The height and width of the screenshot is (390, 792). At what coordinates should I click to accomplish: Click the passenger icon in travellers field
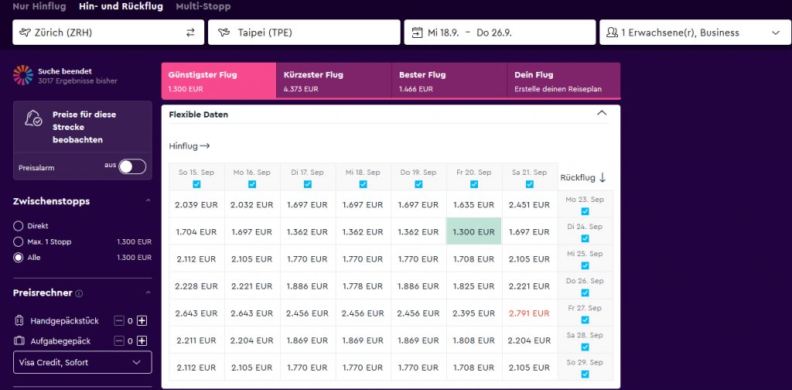pyautogui.click(x=612, y=32)
